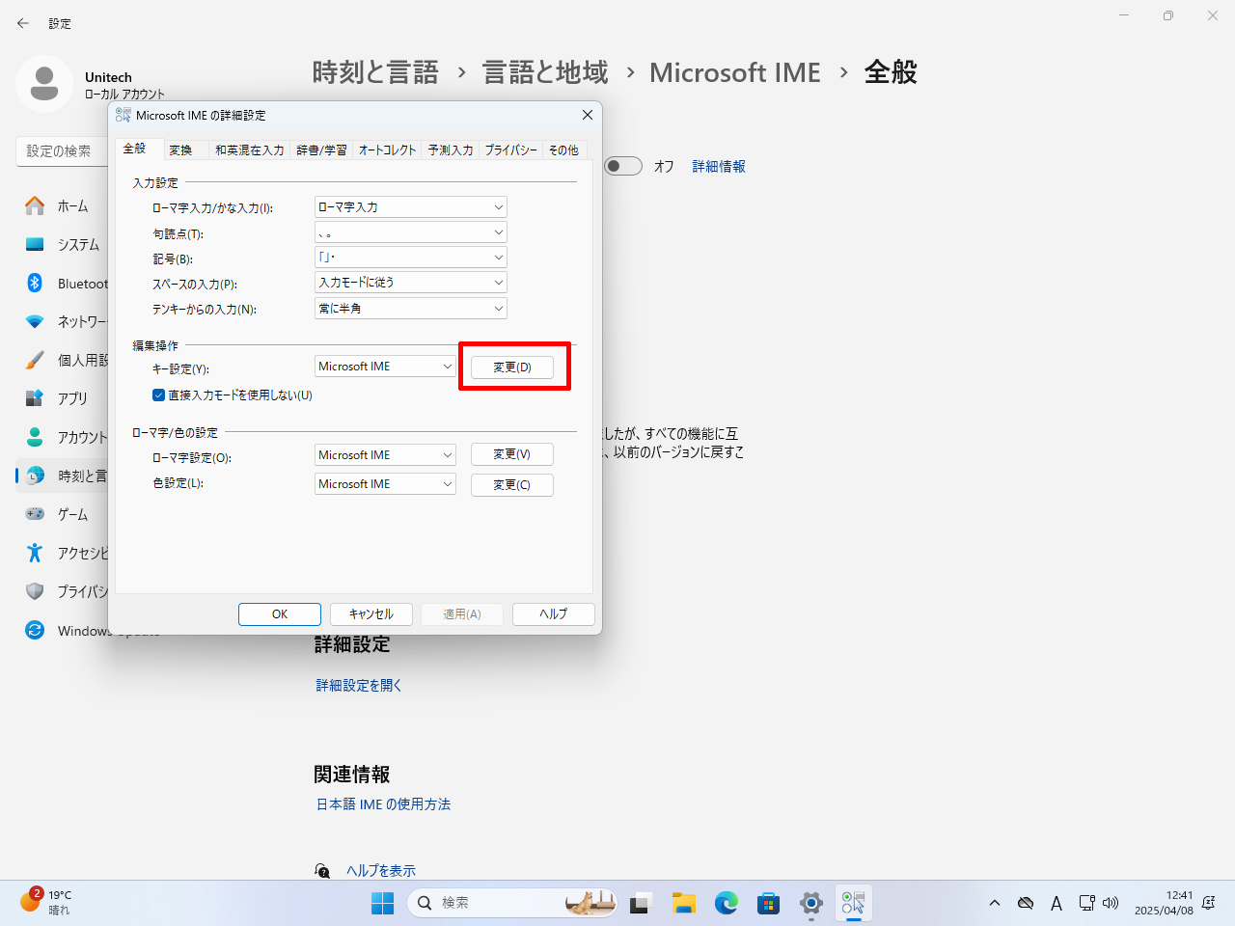
Task: Expand the キー設定 Microsoft IME dropdown
Action: [385, 367]
